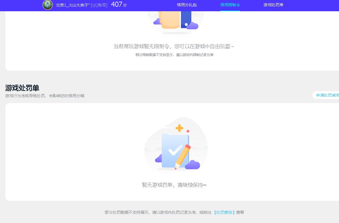The image size is (339, 223).
Task: Click the 部分限制数据不支持显示 notice text
Action: tap(174, 55)
